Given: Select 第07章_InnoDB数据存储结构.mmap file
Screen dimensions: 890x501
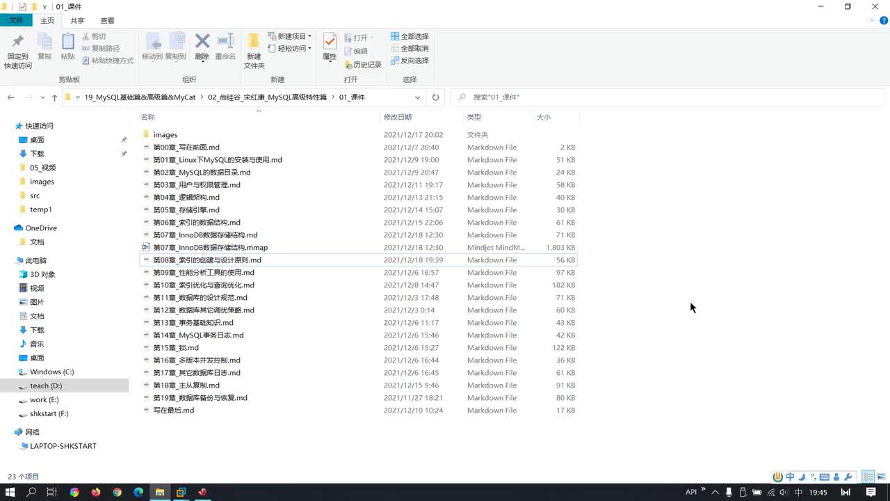Looking at the screenshot, I should point(210,248).
